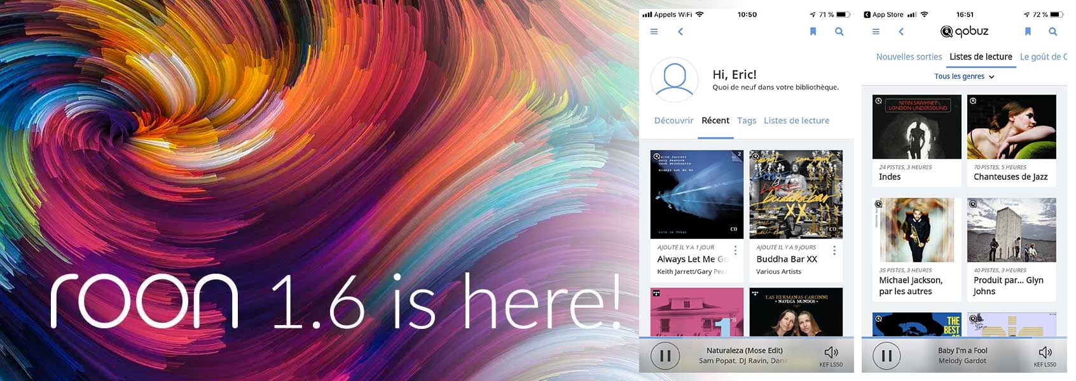This screenshot has width=1076, height=381.
Task: Click Buddha Bar XX title
Action: tap(787, 259)
